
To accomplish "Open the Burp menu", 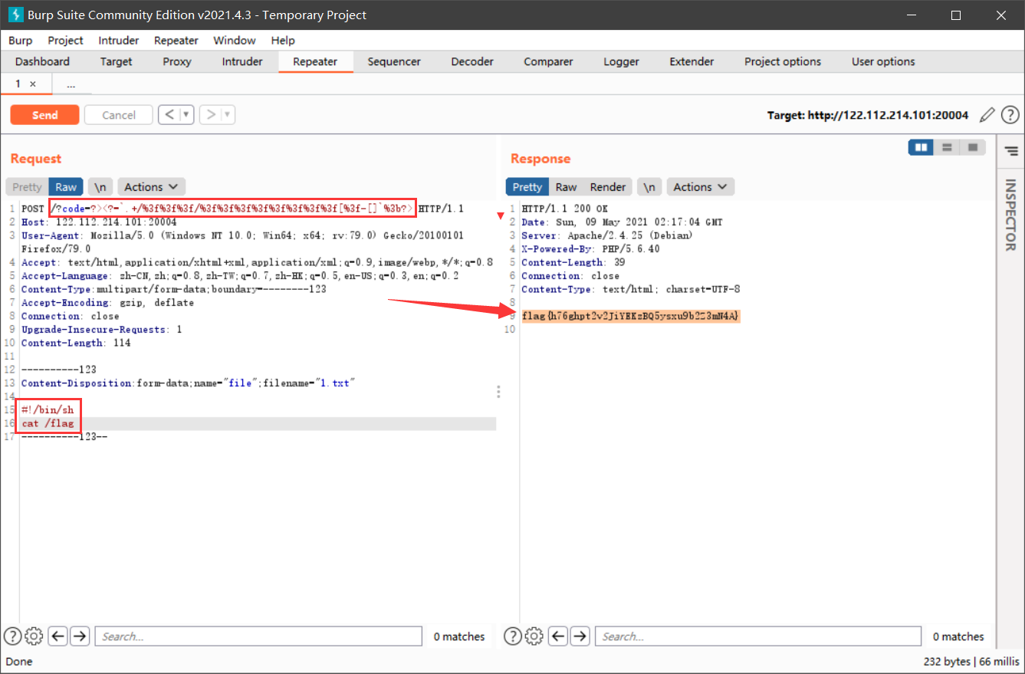I will tap(21, 40).
